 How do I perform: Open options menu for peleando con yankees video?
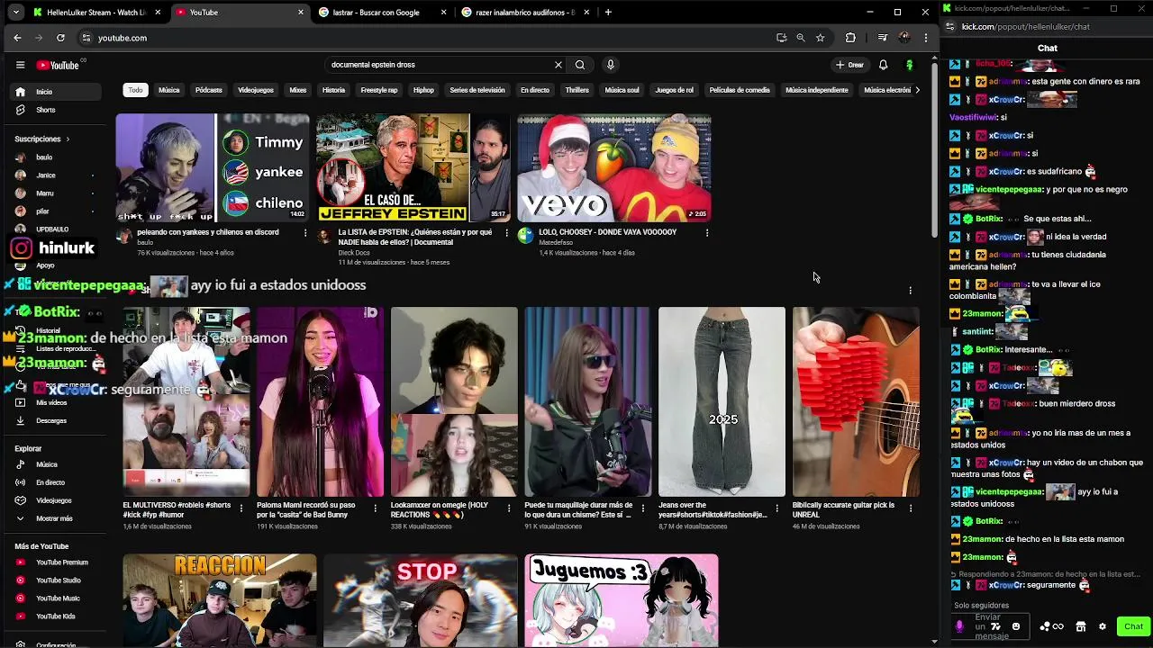click(306, 232)
